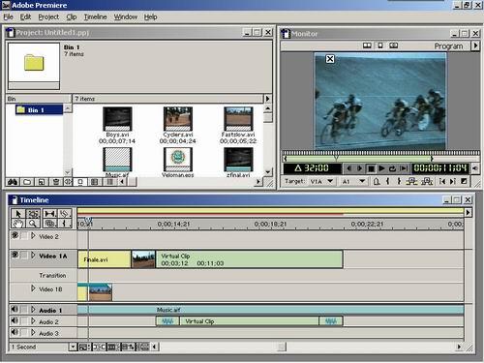Image resolution: width=484 pixels, height=363 pixels.
Task: Open the Project menu
Action: 48,17
